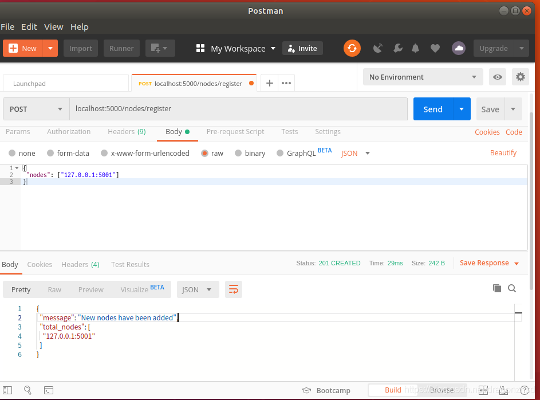Screen dimensions: 540x400
Task: Click the Save request button
Action: [x=490, y=109]
